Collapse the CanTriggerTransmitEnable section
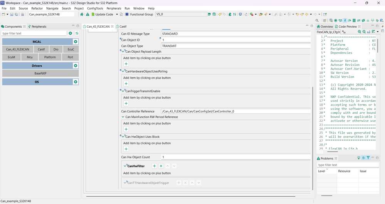This screenshot has height=204, width=385. tap(123, 91)
